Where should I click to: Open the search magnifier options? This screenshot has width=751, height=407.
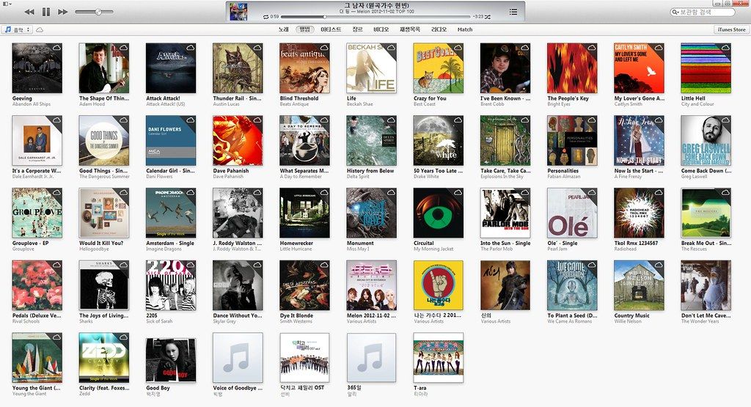(x=675, y=12)
